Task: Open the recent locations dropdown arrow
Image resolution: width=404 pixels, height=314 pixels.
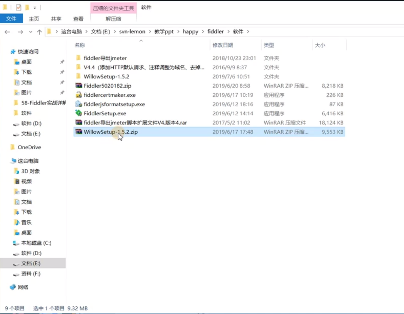Action: (x=31, y=32)
